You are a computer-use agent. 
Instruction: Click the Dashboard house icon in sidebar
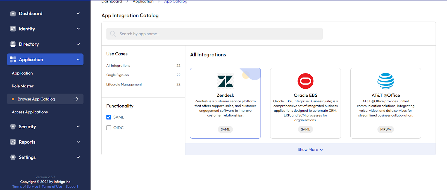(13, 13)
